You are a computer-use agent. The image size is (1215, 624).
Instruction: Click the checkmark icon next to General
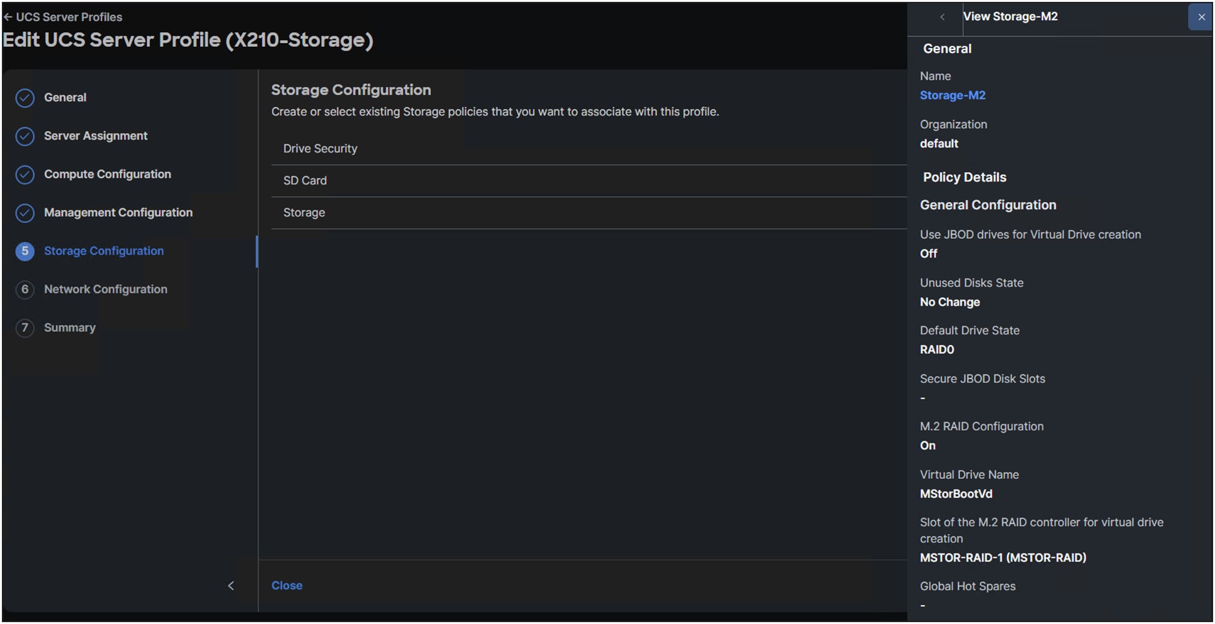pos(24,98)
